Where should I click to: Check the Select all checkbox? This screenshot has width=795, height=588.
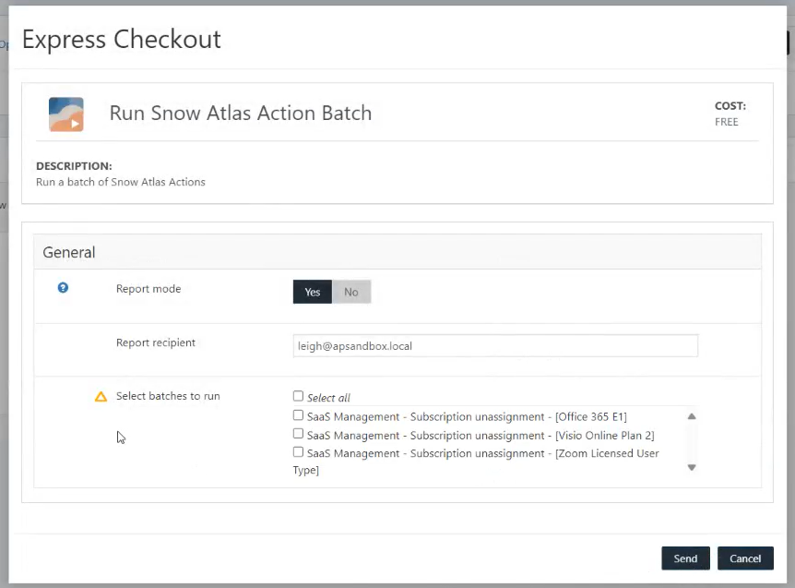[x=298, y=395]
